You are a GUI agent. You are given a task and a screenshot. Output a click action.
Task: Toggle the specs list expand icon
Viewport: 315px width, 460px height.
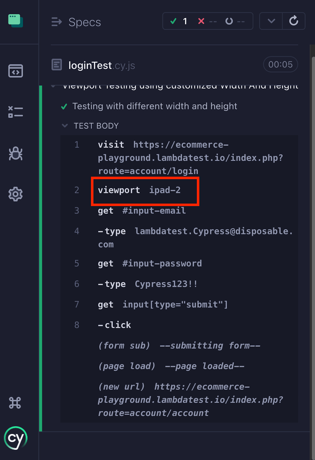[57, 22]
